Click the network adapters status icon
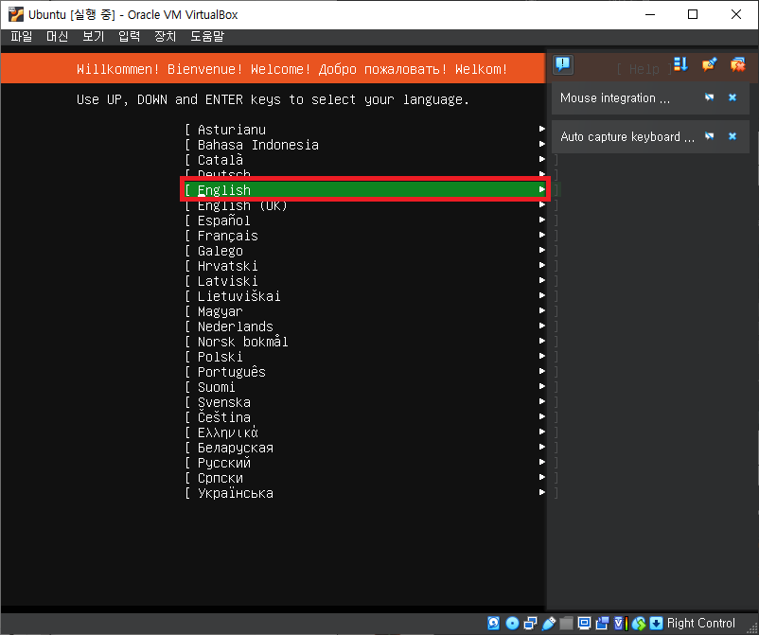 pos(531,623)
